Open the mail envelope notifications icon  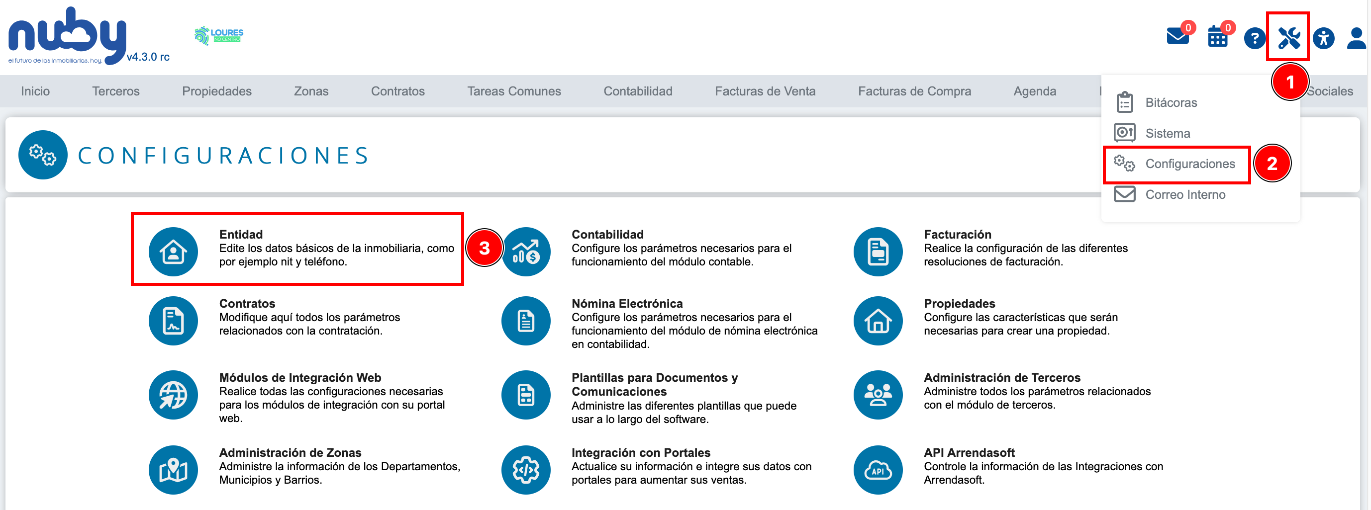[x=1177, y=36]
